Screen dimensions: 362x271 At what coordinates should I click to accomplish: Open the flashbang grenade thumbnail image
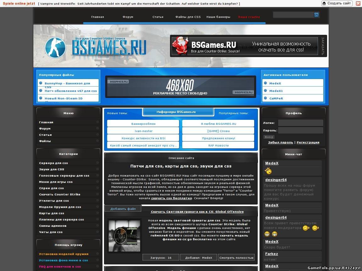pyautogui.click(x=124, y=236)
